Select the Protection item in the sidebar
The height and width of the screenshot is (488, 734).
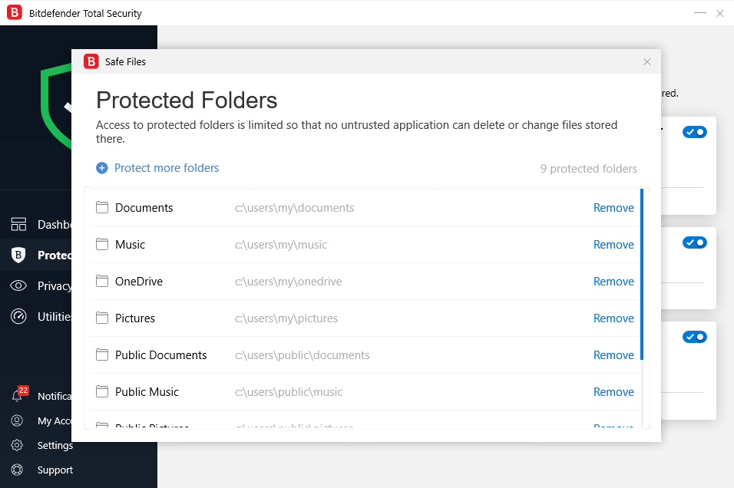pos(46,255)
